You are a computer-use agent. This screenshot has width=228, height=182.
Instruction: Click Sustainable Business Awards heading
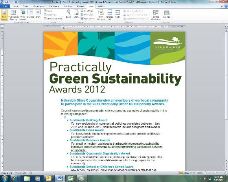(90, 140)
